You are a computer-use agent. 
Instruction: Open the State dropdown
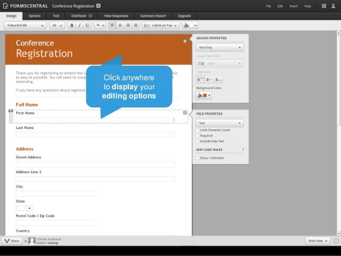tap(24, 208)
